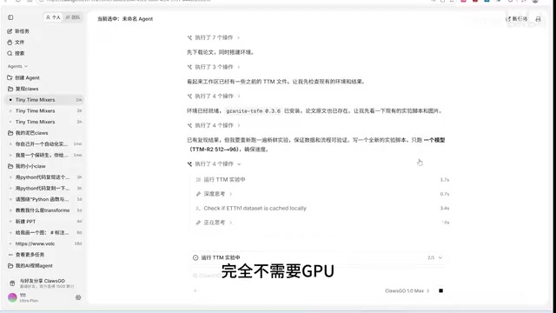Click the 当前选中: 未命名 Agent header

(125, 19)
